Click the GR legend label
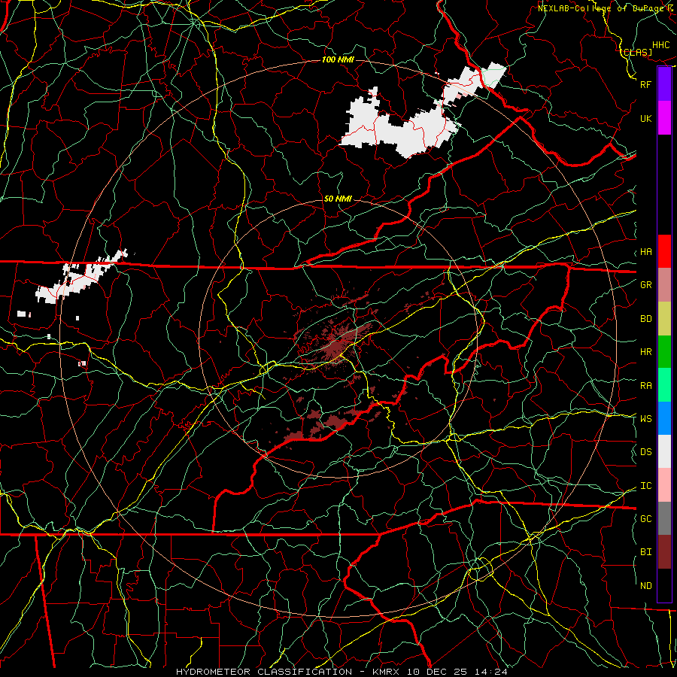 [646, 284]
